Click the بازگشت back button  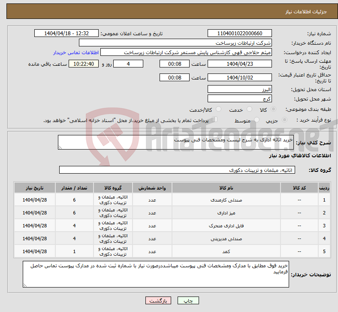[158, 300]
